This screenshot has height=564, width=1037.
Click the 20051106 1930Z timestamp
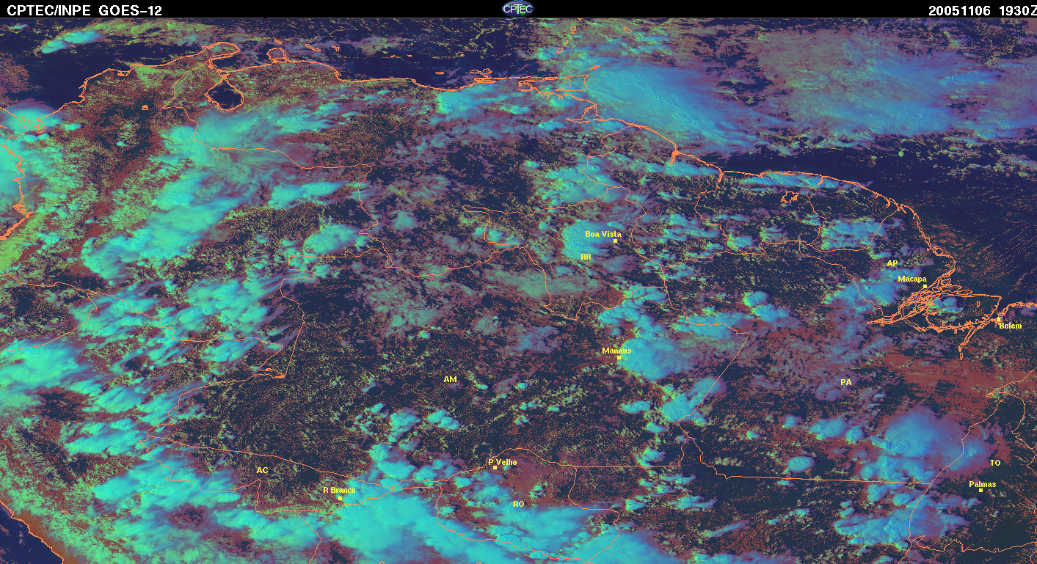coord(981,10)
